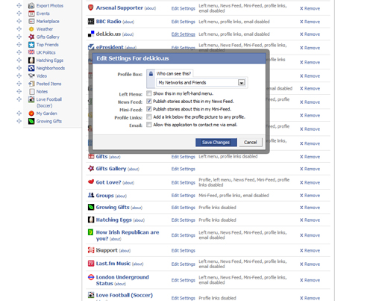Click the iSupport app icon
Image resolution: width=373 pixels, height=301 pixels.
[x=91, y=250]
